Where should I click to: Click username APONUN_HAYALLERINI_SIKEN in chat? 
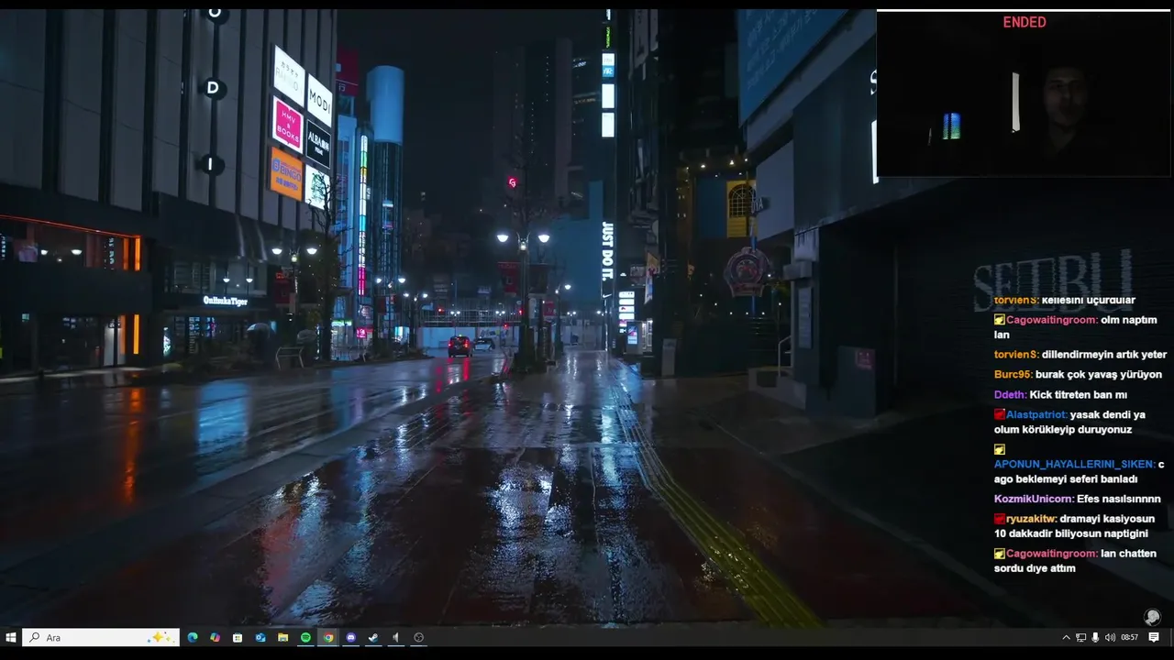pos(1074,465)
